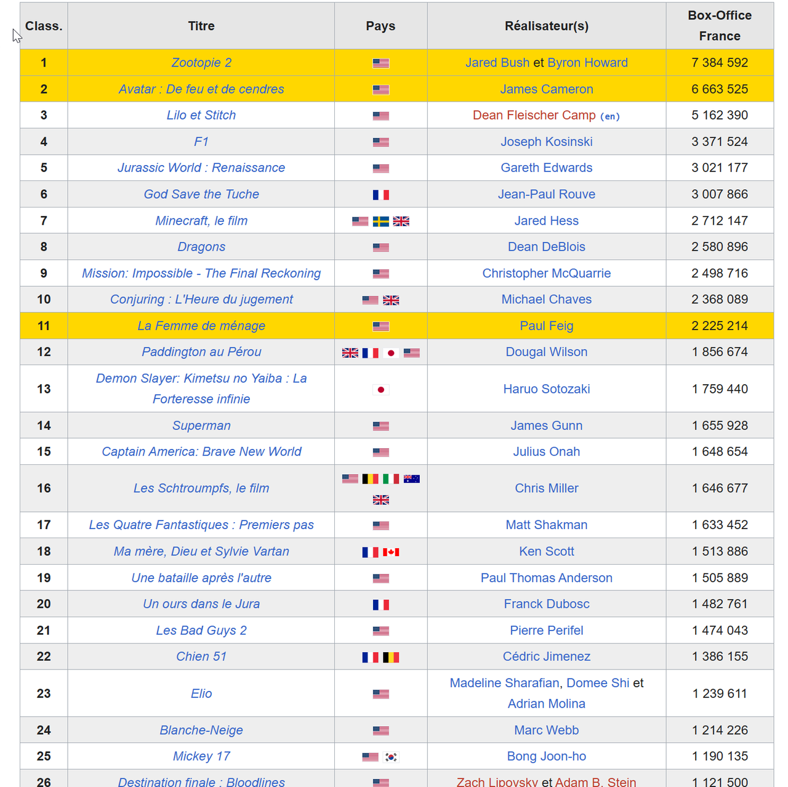Click the US flag in Superman row
This screenshot has height=787, width=788.
pos(381,426)
